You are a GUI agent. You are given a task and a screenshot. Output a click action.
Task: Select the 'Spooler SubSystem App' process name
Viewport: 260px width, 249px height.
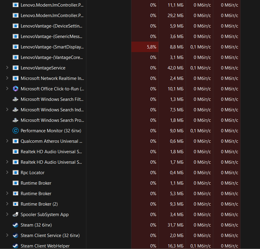(x=45, y=214)
